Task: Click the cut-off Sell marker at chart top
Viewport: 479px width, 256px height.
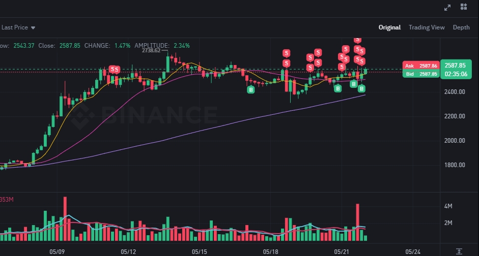Action: click(357, 39)
